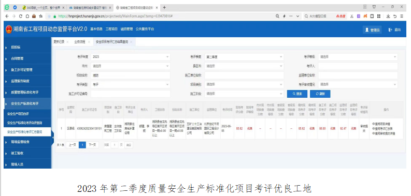Click the browser forward arrow
Screen dimensions: 411x196
pos(14,16)
